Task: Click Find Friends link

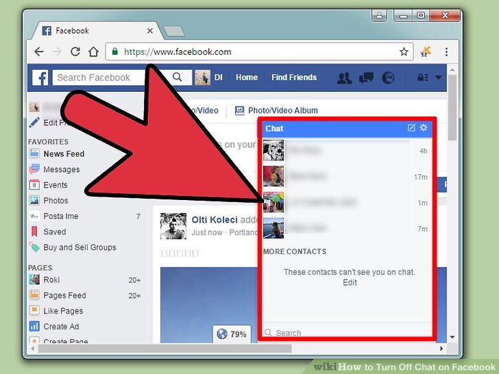Action: pyautogui.click(x=293, y=78)
